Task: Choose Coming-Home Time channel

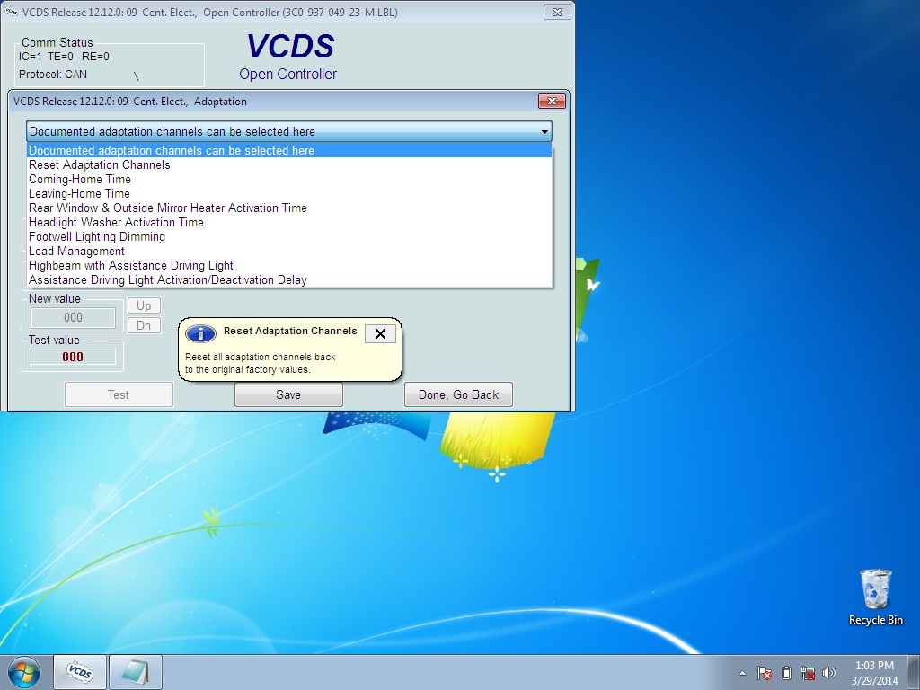Action: click(80, 180)
